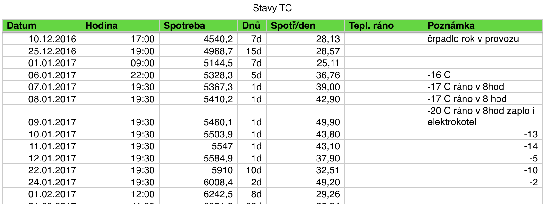The height and width of the screenshot is (204, 548).
Task: Select the date cell 10.12.2016
Action: tap(52, 39)
